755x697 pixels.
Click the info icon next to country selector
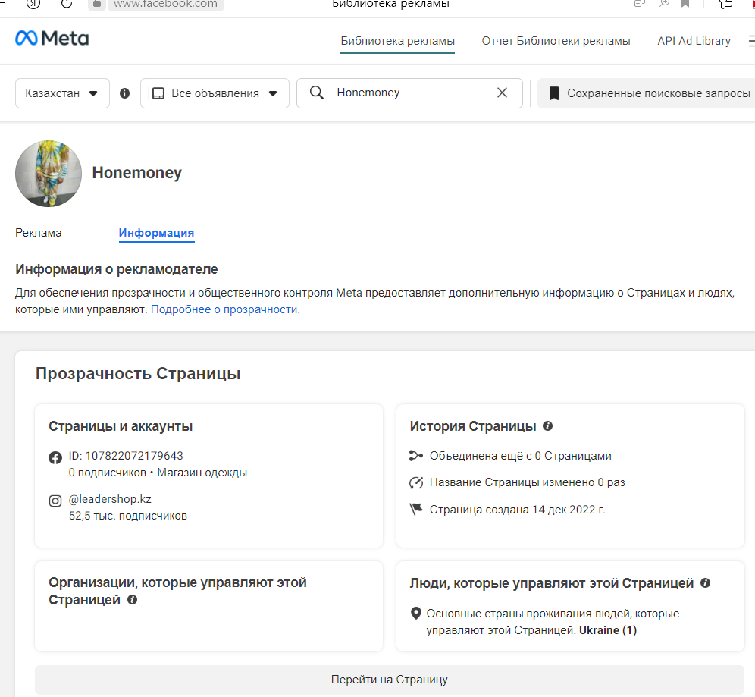pyautogui.click(x=125, y=93)
